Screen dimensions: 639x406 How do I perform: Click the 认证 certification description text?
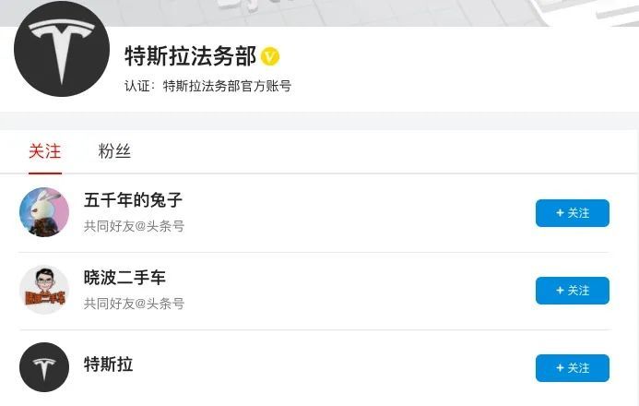click(207, 87)
